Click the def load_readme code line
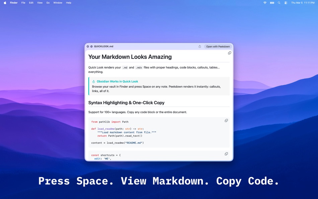 pos(117,129)
